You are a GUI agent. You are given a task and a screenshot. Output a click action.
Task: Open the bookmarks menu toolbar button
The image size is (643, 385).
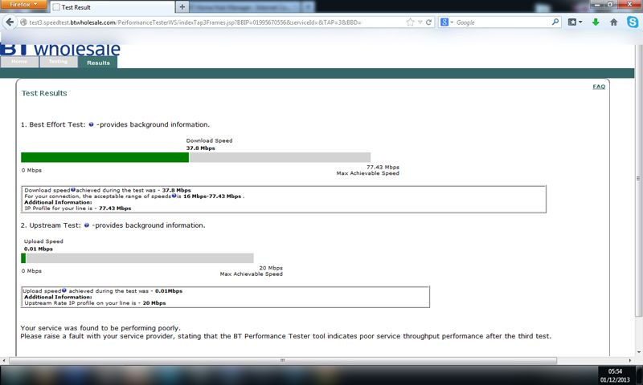click(575, 22)
